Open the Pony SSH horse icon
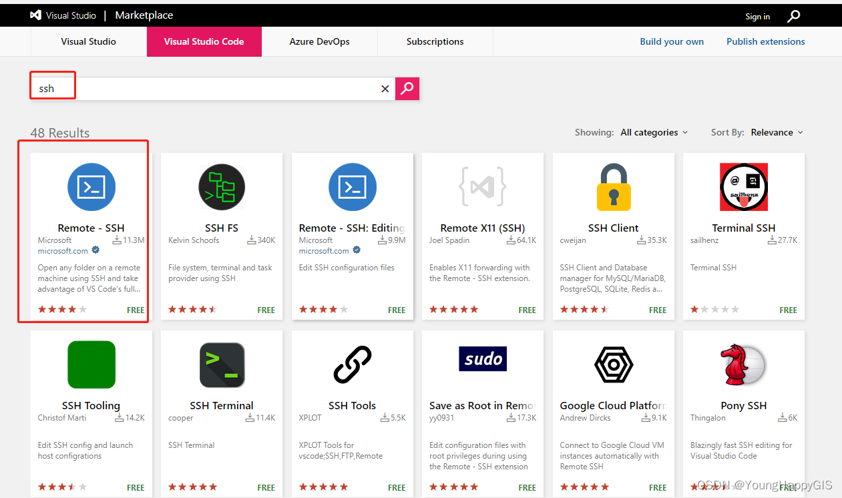This screenshot has width=842, height=498. 744,364
